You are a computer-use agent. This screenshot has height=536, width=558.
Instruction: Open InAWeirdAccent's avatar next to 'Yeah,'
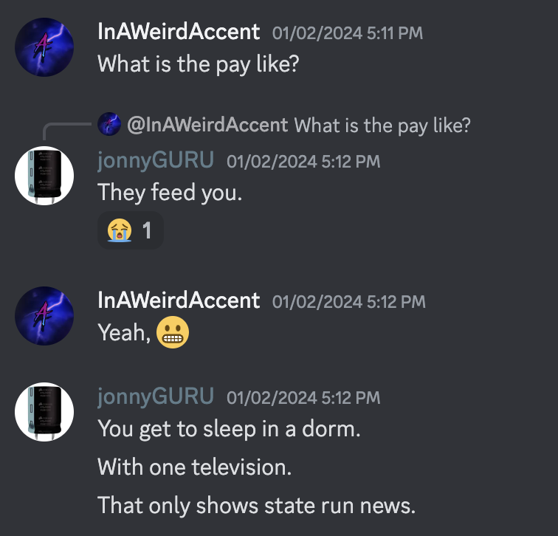pos(44,316)
